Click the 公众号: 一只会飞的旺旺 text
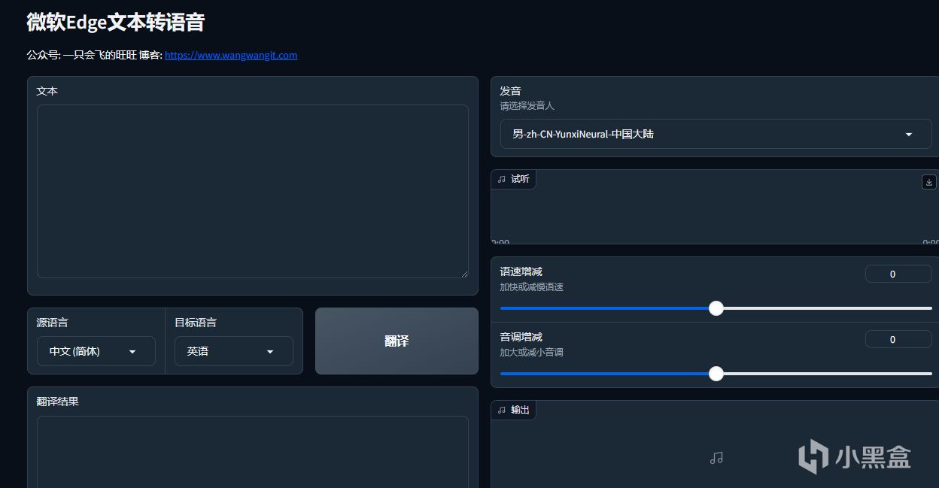Image resolution: width=939 pixels, height=488 pixels. [x=81, y=55]
